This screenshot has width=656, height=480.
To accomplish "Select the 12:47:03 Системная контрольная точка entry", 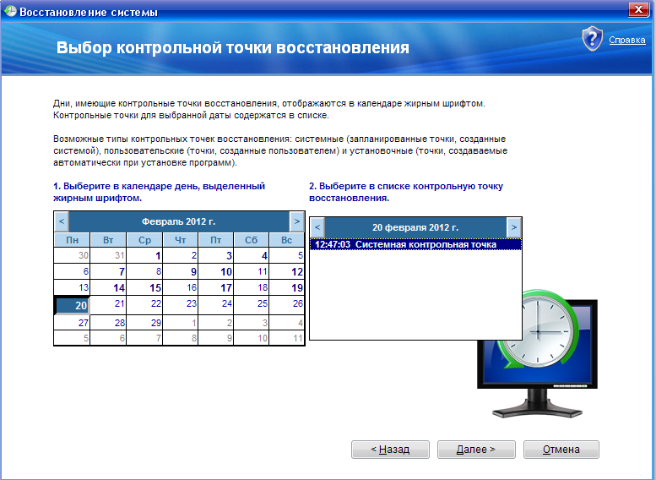I will pos(415,244).
